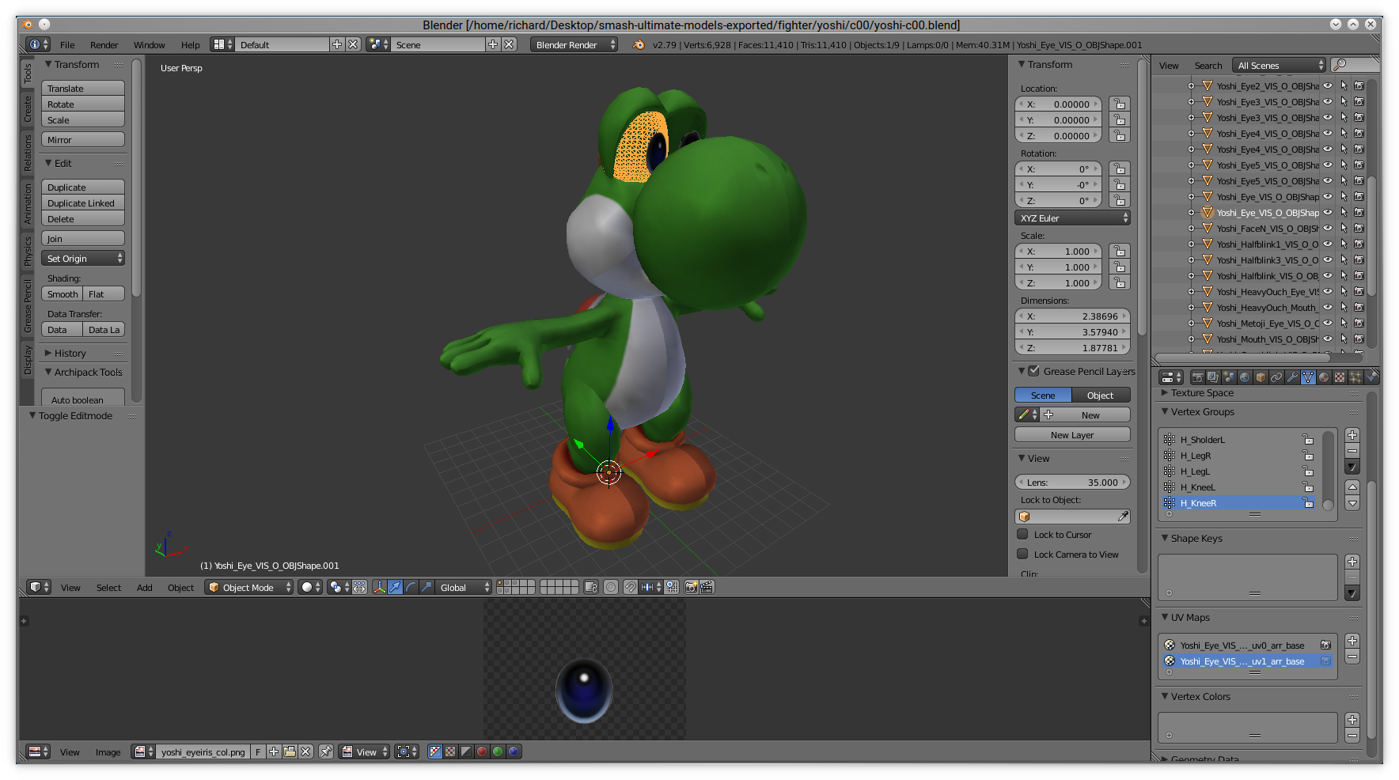This screenshot has height=780, width=1399.
Task: Click the eyedropper in Lock to Object field
Action: point(1123,517)
